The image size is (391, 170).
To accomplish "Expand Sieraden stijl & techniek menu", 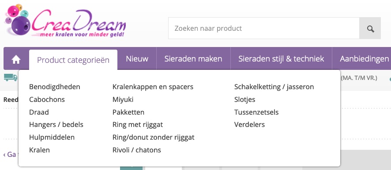I will [x=281, y=59].
